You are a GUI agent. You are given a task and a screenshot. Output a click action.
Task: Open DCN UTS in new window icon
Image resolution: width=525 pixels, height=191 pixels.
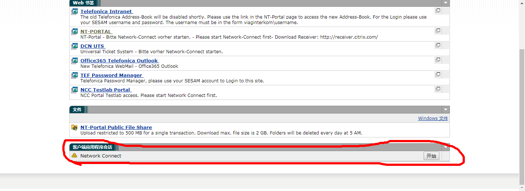pos(438,45)
